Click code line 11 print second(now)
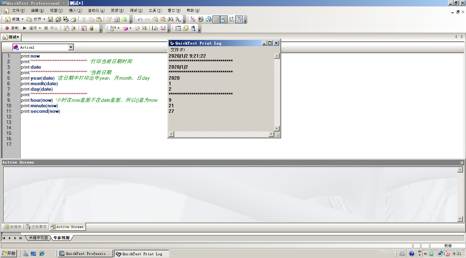This screenshot has width=466, height=258. tap(40, 111)
